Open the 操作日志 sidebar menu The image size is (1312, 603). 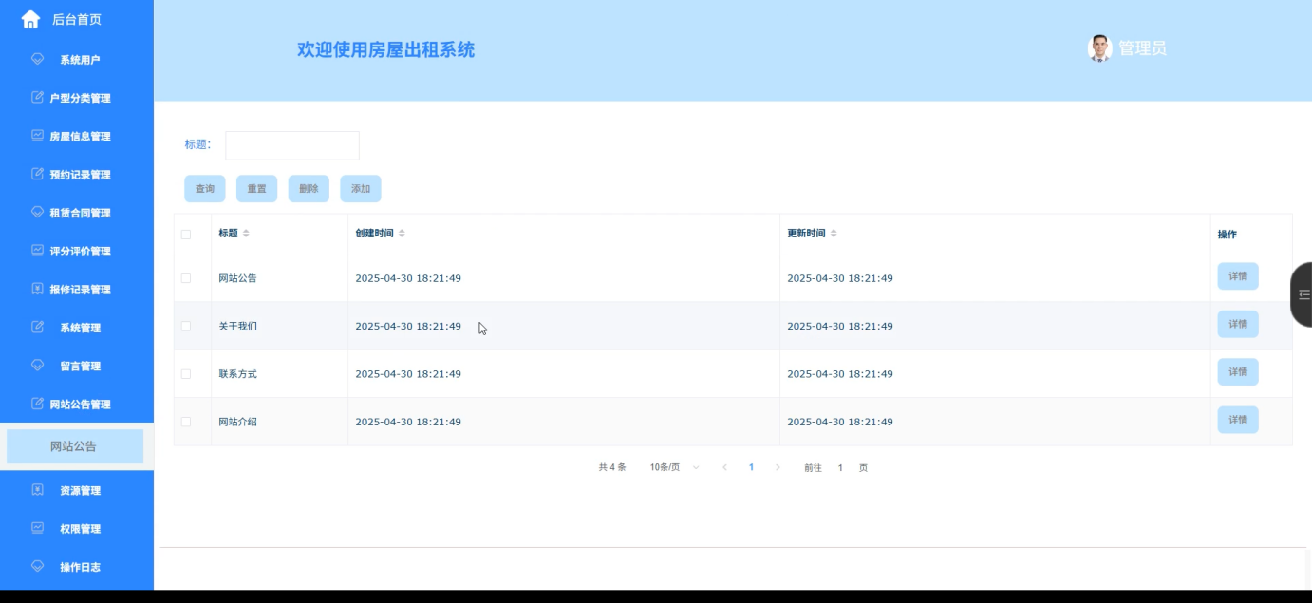pos(77,566)
